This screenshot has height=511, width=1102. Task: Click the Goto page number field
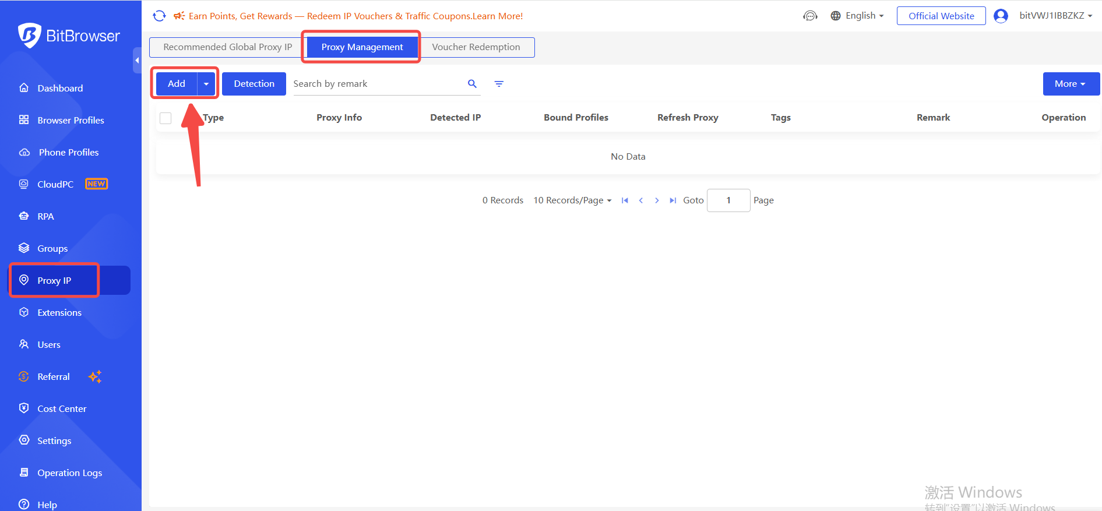(728, 200)
